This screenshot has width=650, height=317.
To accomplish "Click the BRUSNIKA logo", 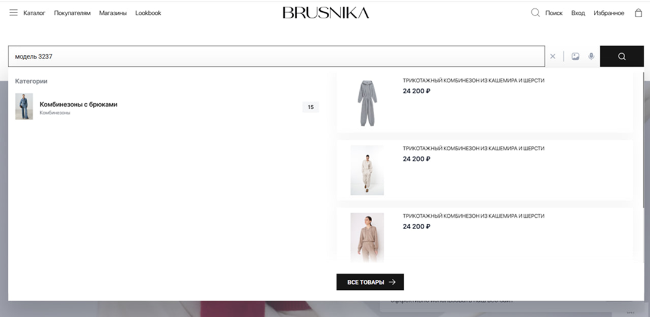I will [326, 12].
